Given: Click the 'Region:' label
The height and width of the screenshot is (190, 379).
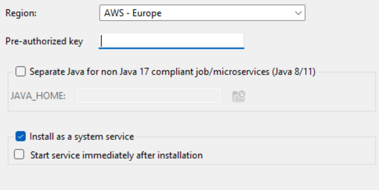Looking at the screenshot, I should click(x=21, y=13).
